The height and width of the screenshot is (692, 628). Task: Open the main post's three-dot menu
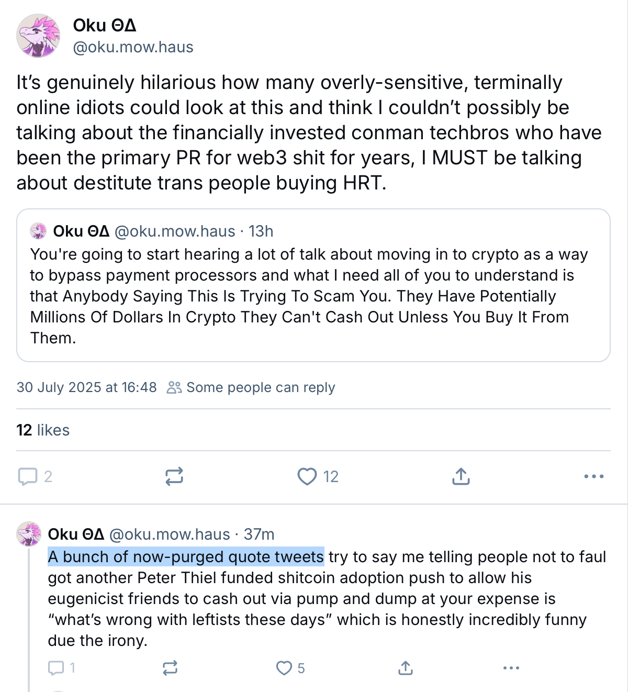(593, 476)
